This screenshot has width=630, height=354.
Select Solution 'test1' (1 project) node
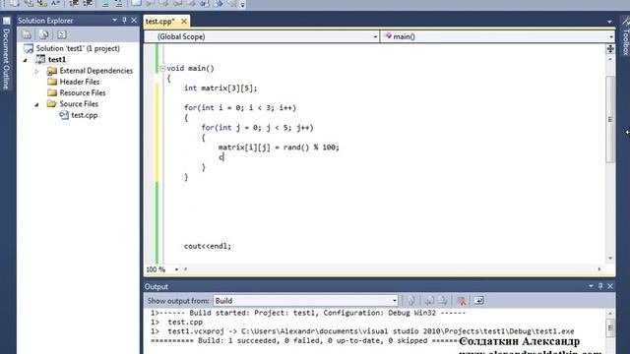pyautogui.click(x=78, y=48)
